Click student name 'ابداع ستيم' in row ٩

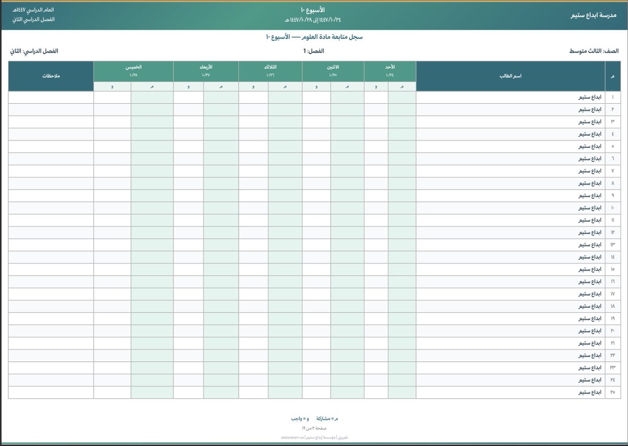(x=590, y=195)
